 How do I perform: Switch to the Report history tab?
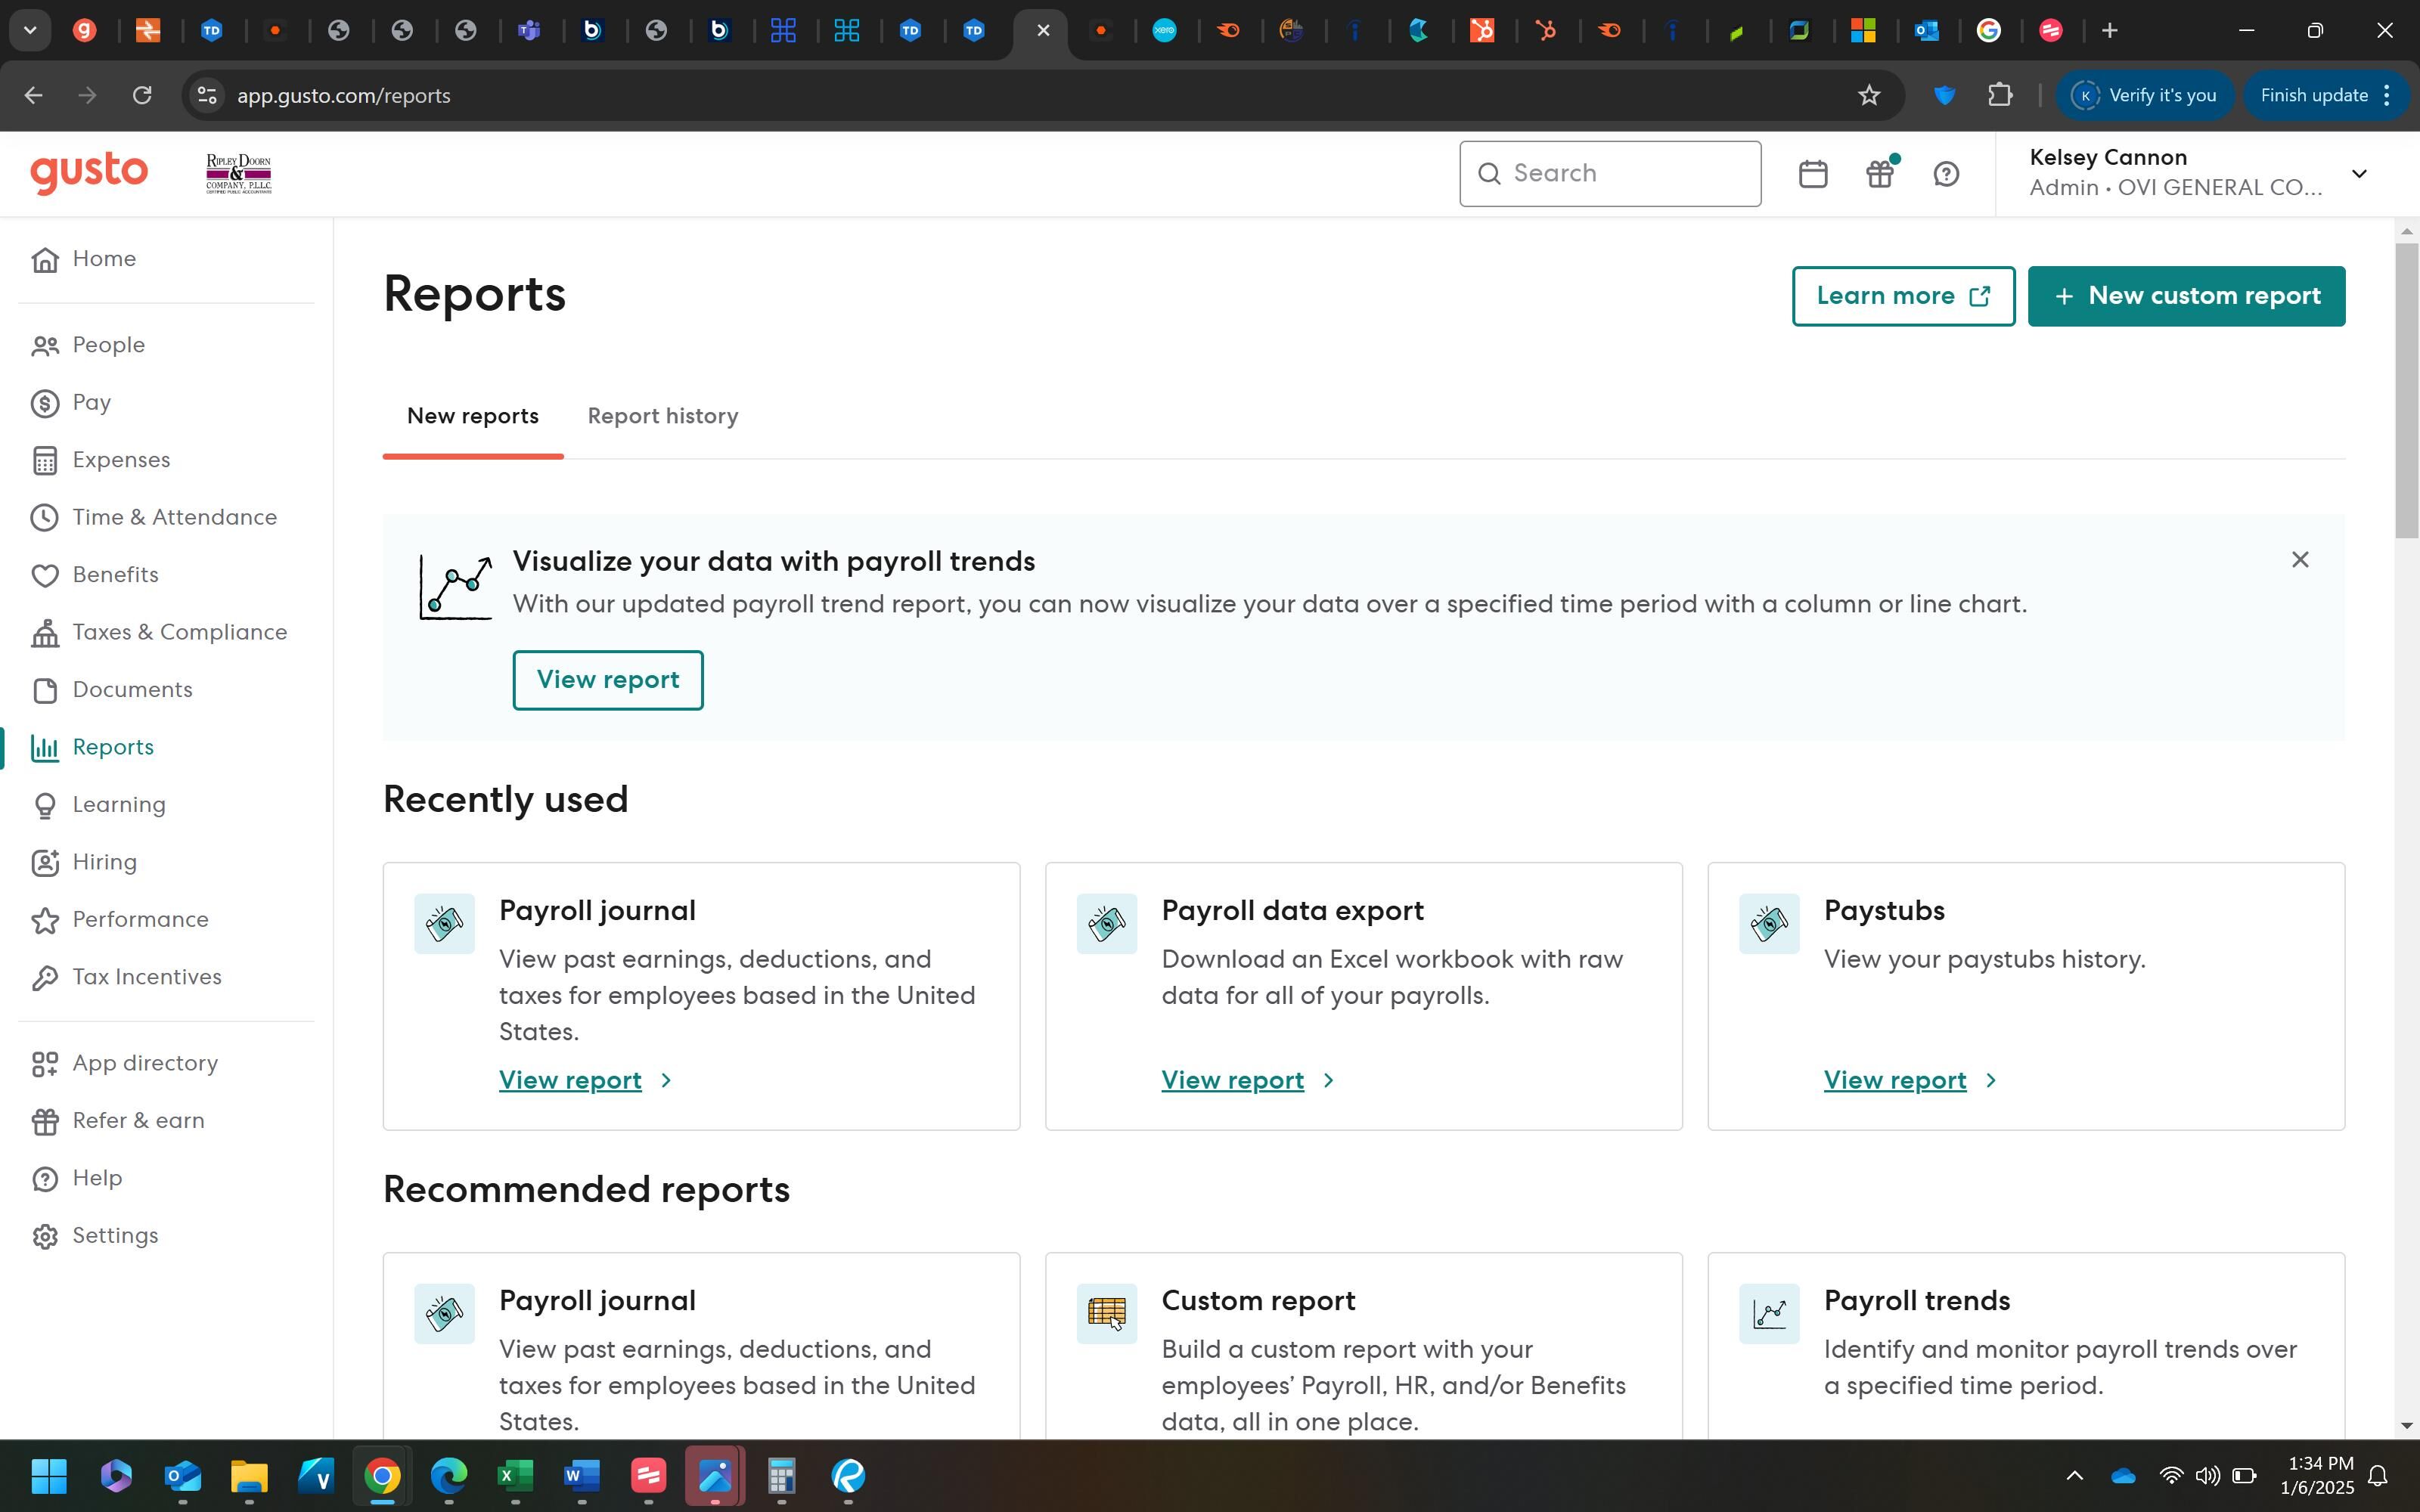662,416
